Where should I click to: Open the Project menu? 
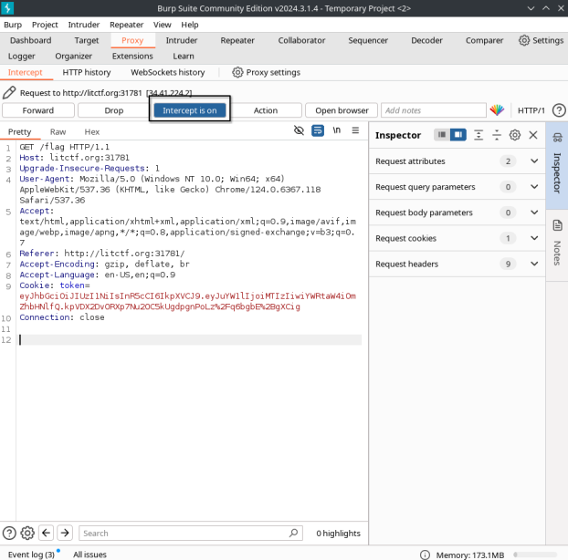[45, 25]
